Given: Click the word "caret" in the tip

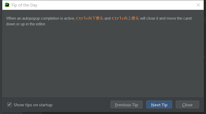Looking at the screenshot, I should tap(187, 18).
